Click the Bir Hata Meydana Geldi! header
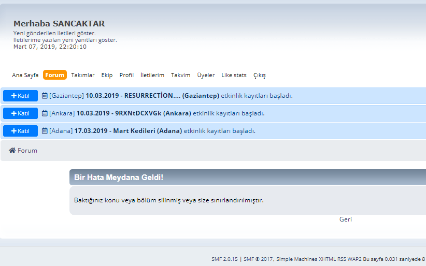426x266 pixels. [x=119, y=177]
